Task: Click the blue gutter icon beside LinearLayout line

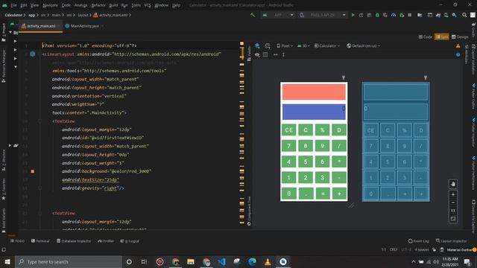Action: click(33, 54)
